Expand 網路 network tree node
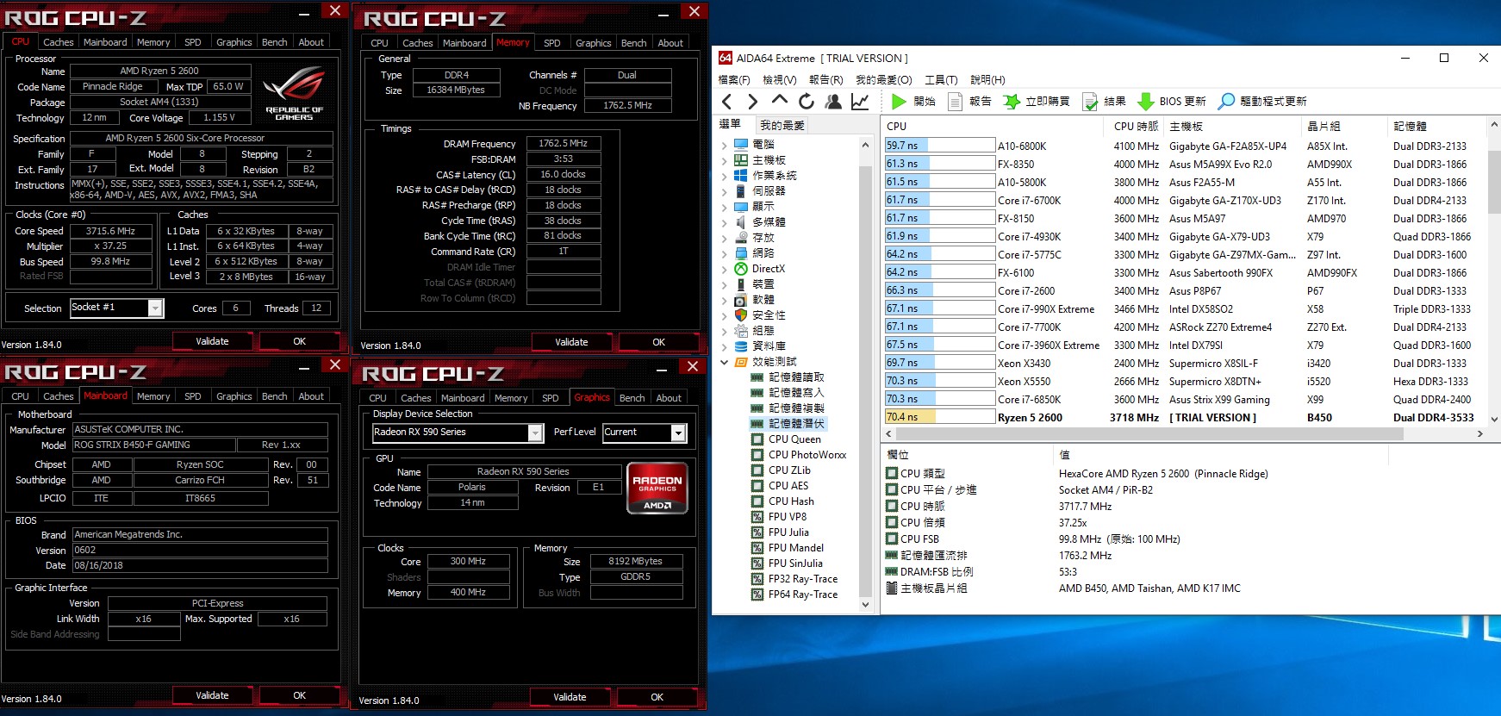The image size is (1501, 716). [x=724, y=253]
